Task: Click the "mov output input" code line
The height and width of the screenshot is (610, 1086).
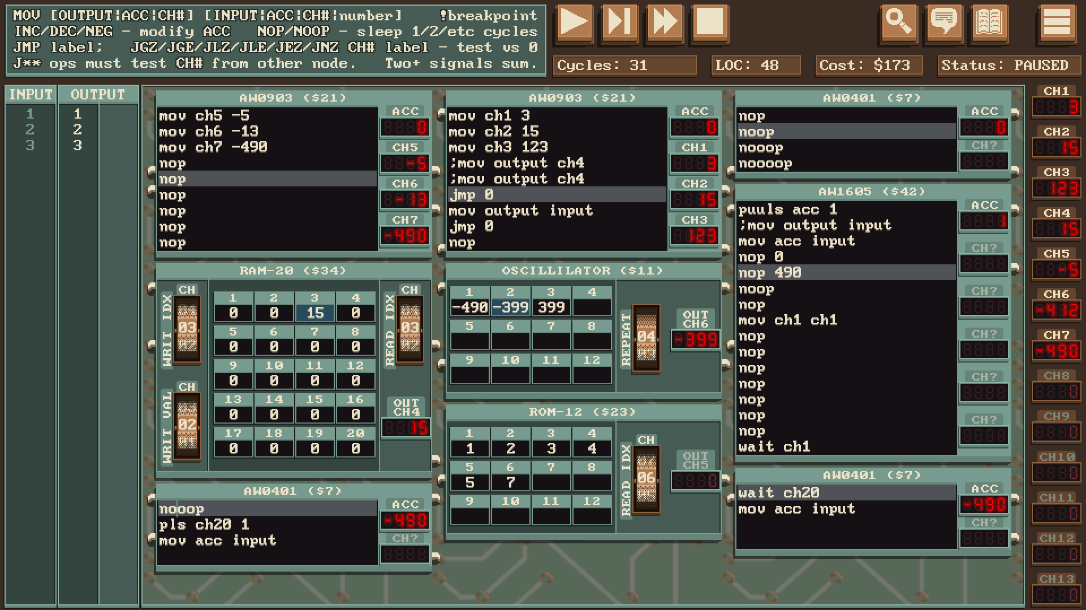Action: (520, 211)
